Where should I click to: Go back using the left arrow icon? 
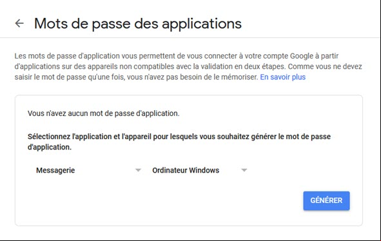pos(19,23)
